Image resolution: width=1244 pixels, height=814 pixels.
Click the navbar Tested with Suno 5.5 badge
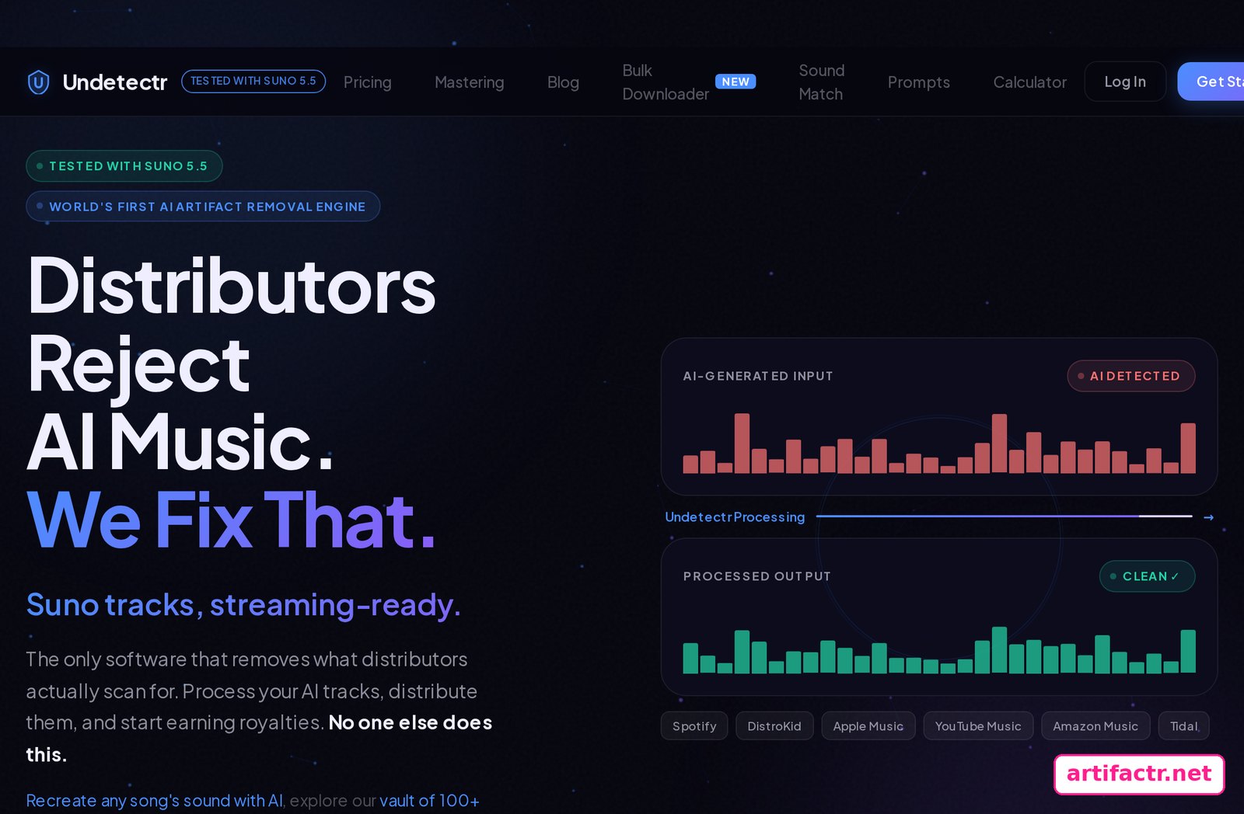coord(253,81)
